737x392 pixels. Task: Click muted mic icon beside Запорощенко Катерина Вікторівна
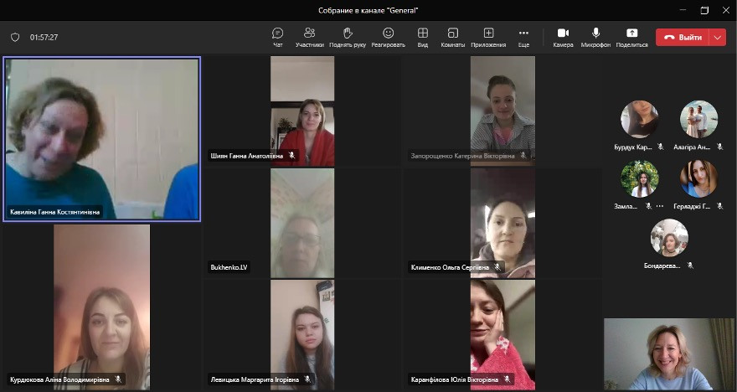[523, 155]
